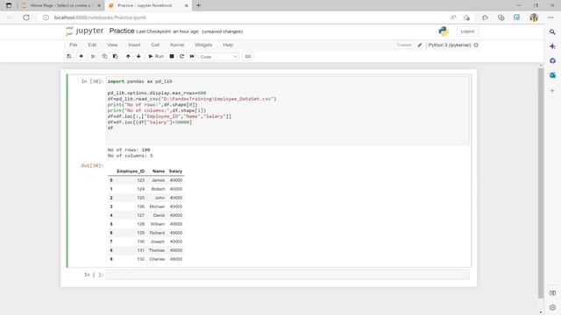Viewport: 561px width, 315px height.
Task: Toggle read aloud icon in address bar
Action: [x=453, y=17]
